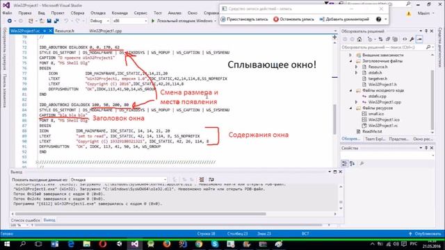Open Debug configuration dropdown

[x=99, y=21]
